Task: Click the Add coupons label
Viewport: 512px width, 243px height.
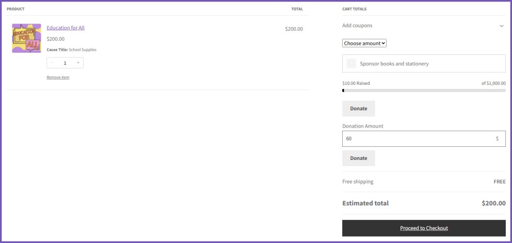Action: point(357,26)
